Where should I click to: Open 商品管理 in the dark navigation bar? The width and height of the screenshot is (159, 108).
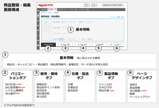[x=44, y=9]
